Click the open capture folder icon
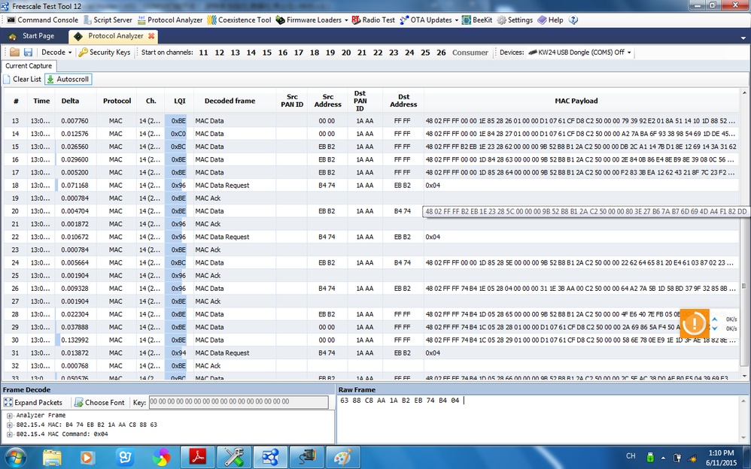 14,52
